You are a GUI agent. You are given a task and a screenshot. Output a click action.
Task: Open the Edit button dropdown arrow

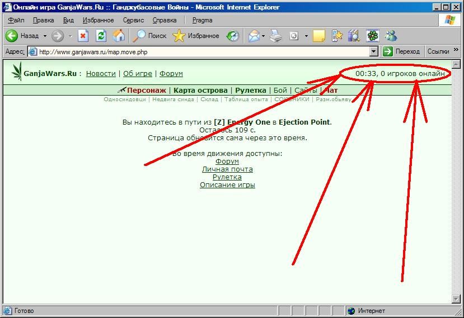(x=306, y=36)
